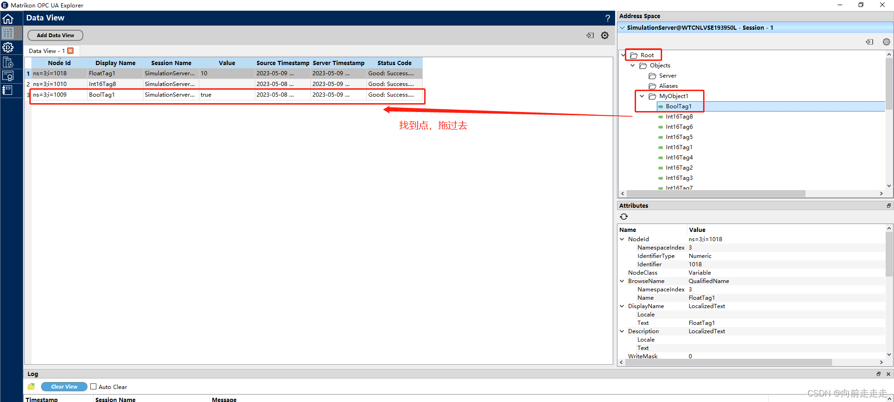
Task: Sort by Display Name column header
Action: pyautogui.click(x=115, y=63)
